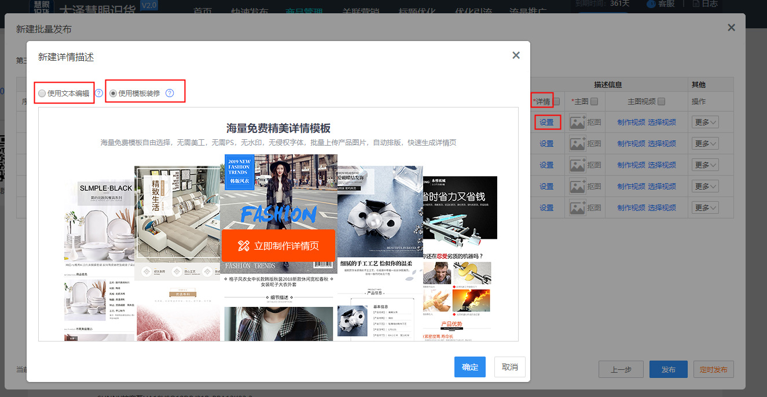
Task: Click 制作视频 in the second row
Action: tap(631, 144)
